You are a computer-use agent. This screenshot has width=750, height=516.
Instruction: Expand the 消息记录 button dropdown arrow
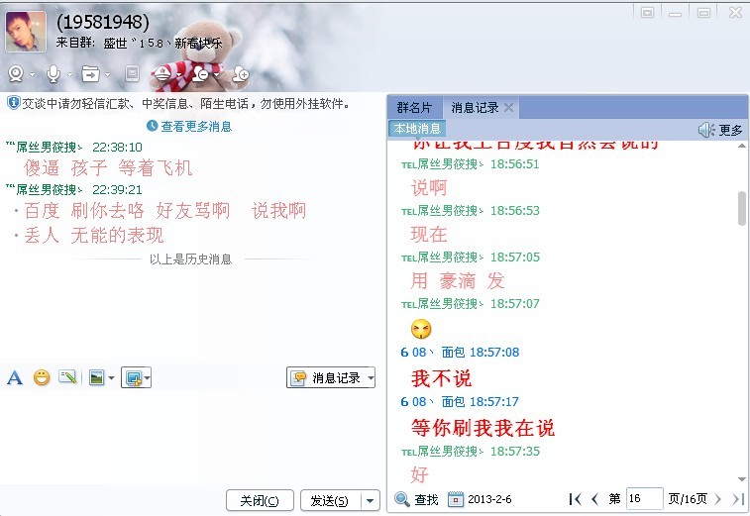click(x=371, y=377)
